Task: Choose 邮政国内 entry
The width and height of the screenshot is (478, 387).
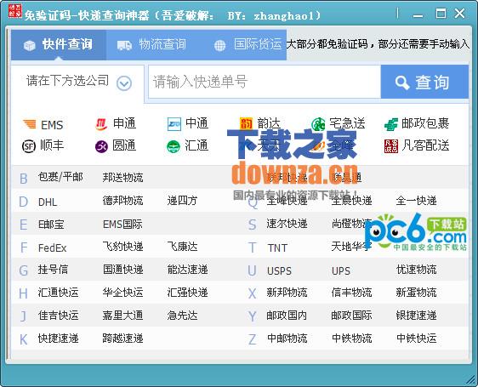Action: [287, 316]
